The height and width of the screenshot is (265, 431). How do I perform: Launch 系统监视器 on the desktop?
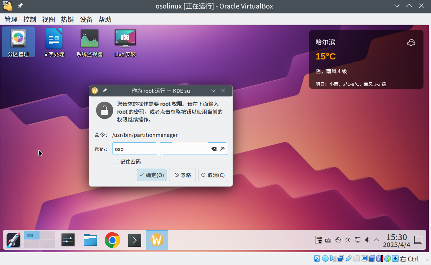pos(89,42)
